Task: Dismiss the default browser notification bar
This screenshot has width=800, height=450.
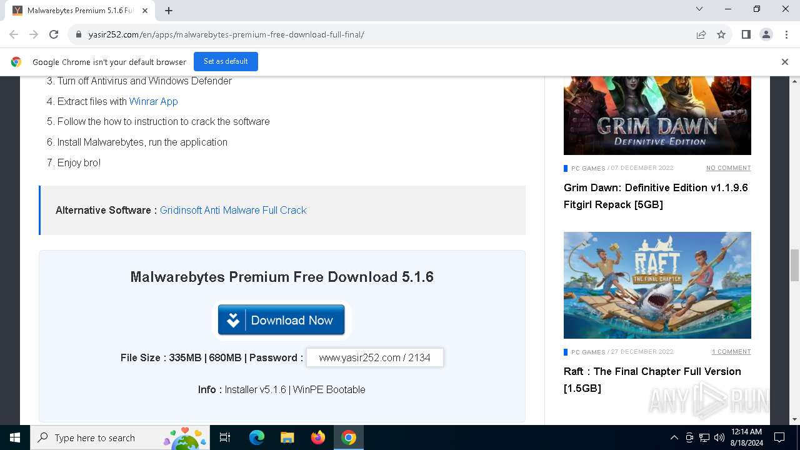Action: 785,62
